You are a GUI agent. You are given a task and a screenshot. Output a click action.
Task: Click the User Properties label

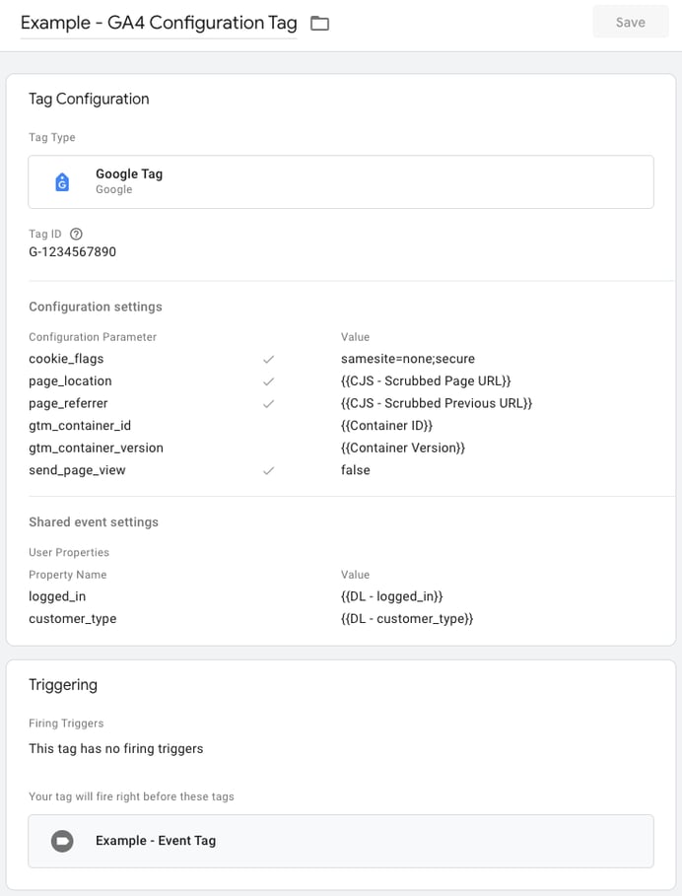[69, 553]
